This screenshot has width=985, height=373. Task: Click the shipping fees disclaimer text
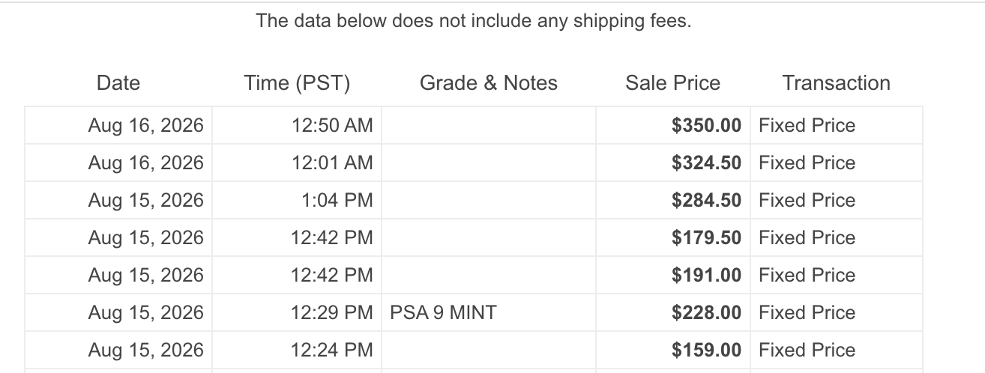[474, 21]
